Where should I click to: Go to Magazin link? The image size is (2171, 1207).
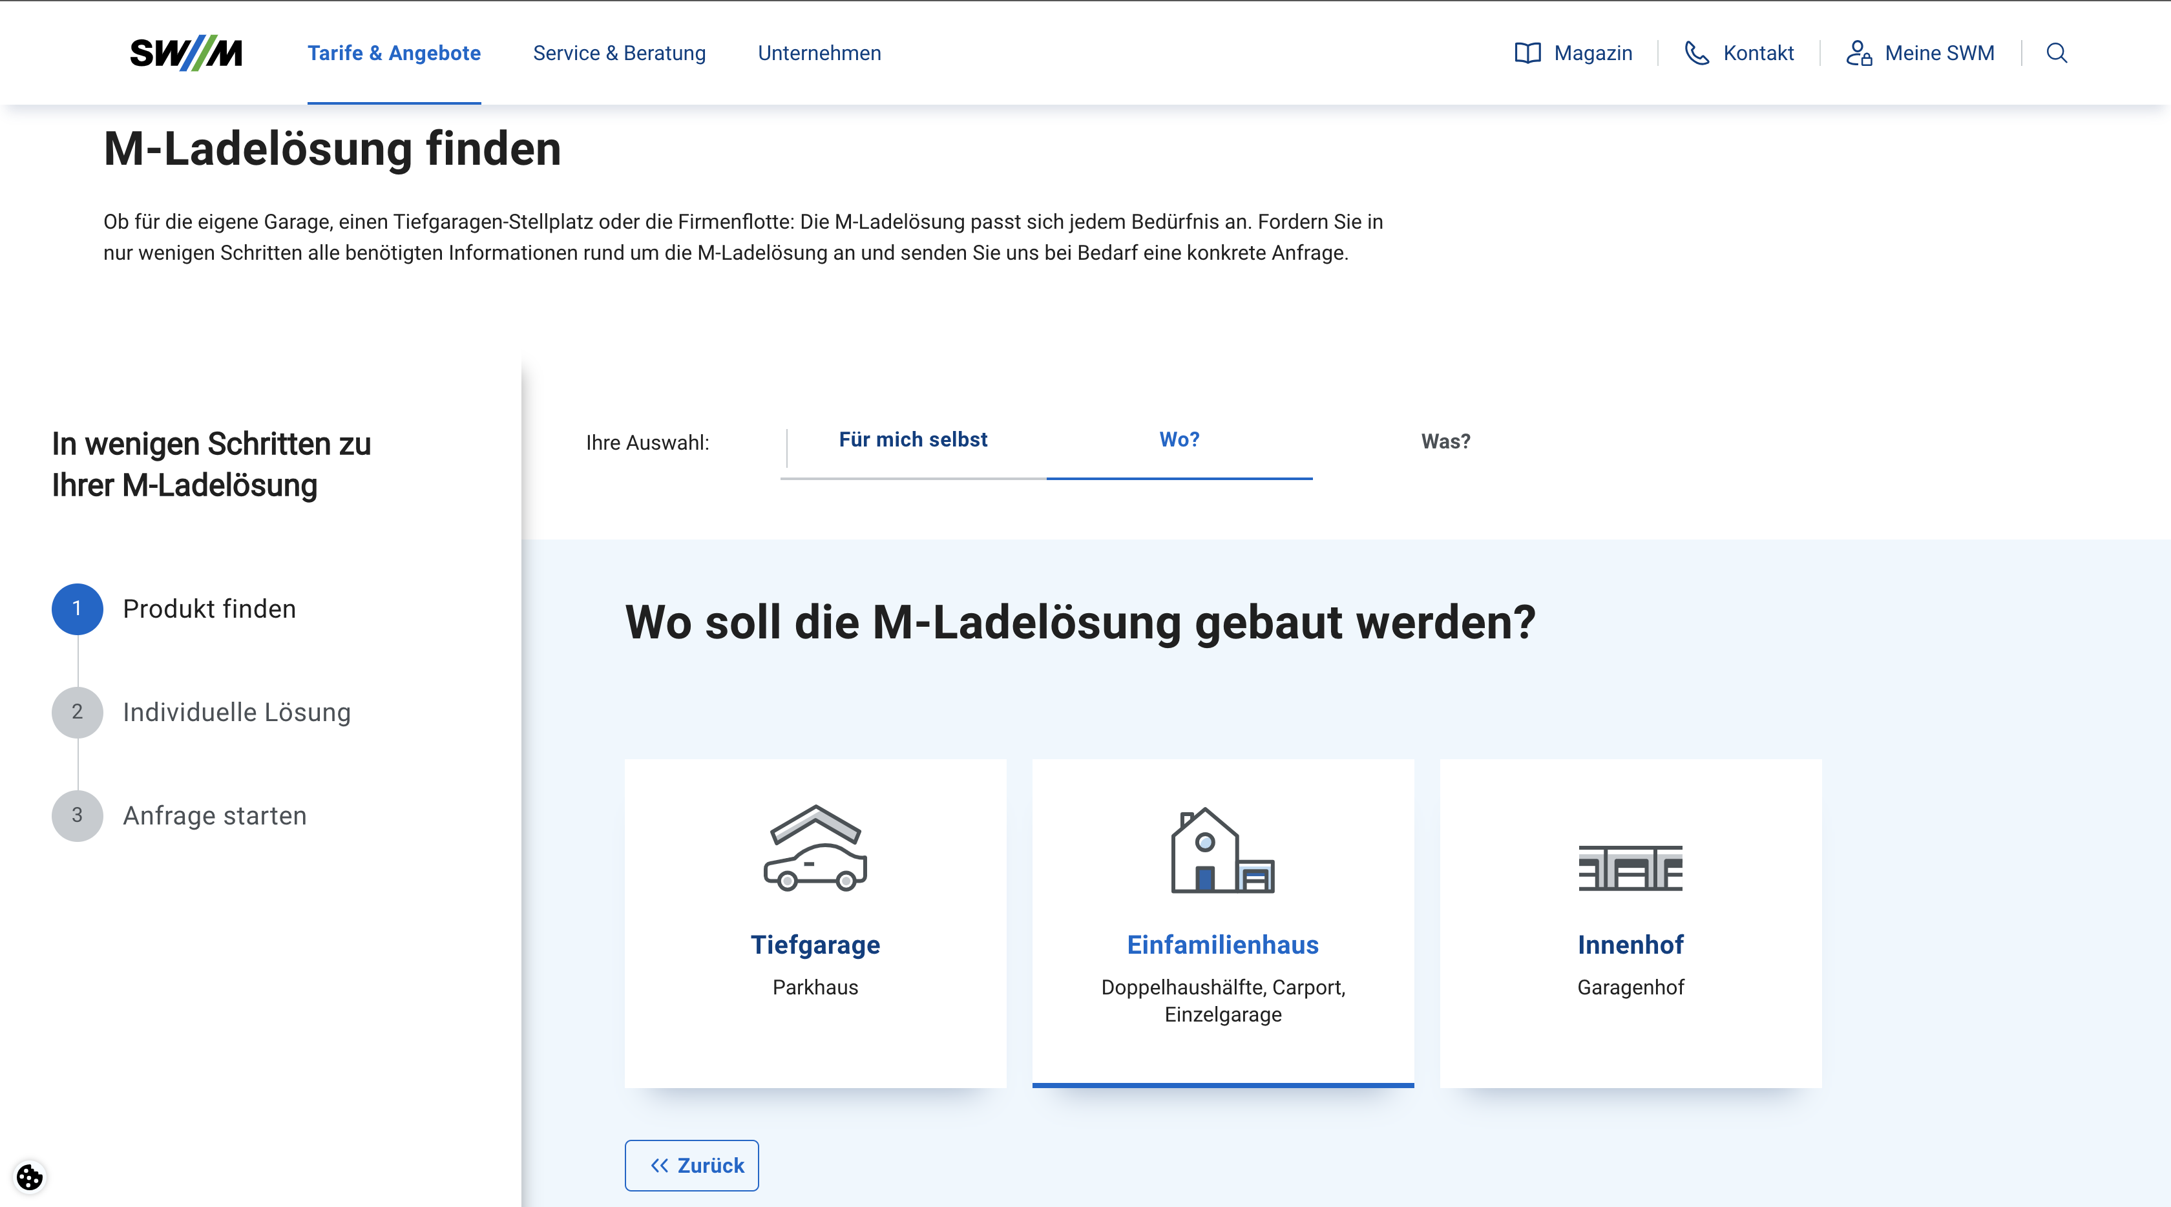click(x=1593, y=53)
